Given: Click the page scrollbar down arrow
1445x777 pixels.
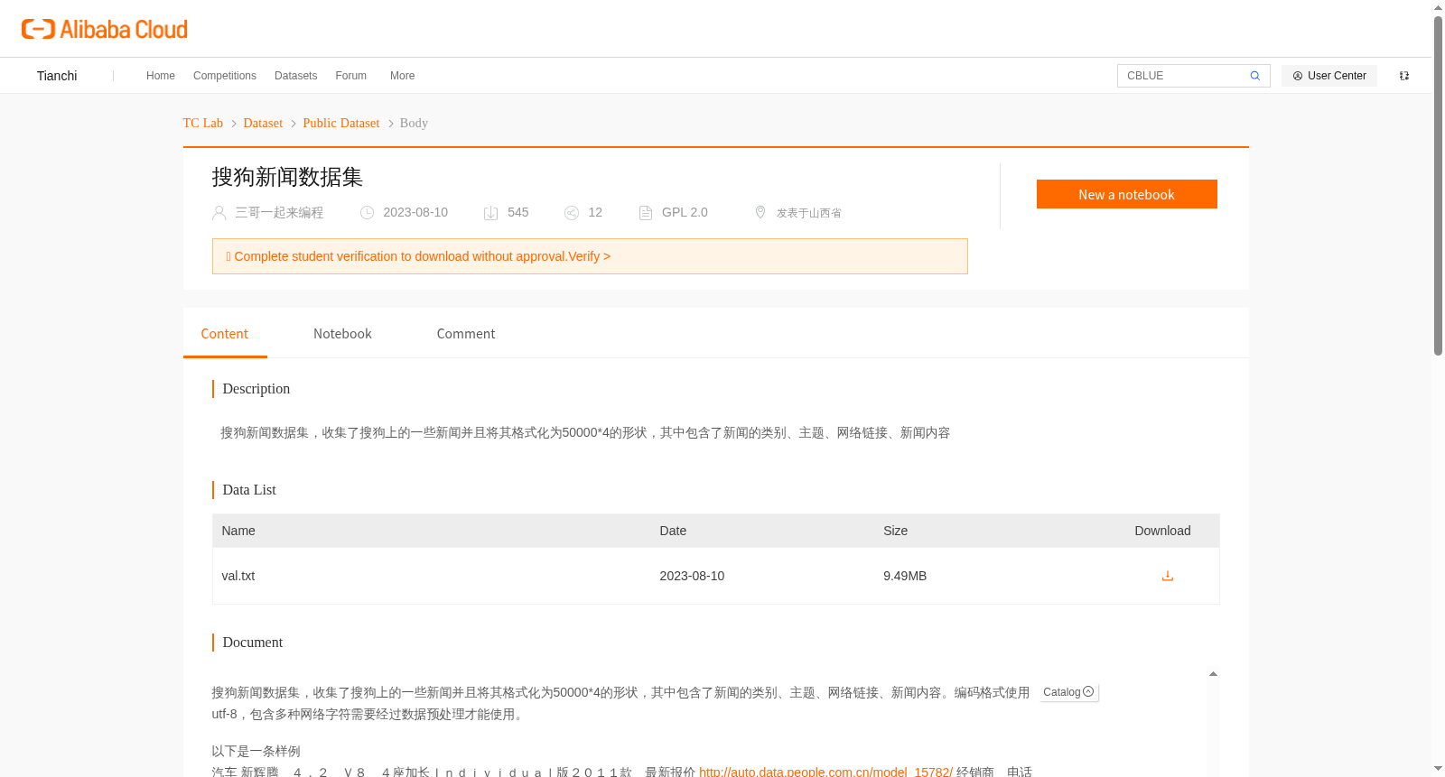Looking at the screenshot, I should [x=1438, y=769].
